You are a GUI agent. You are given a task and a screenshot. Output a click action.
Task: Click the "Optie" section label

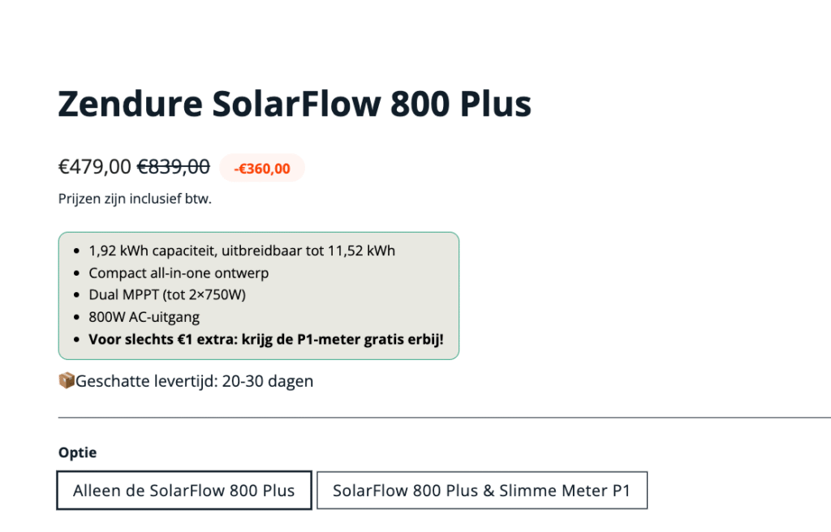[x=77, y=453]
